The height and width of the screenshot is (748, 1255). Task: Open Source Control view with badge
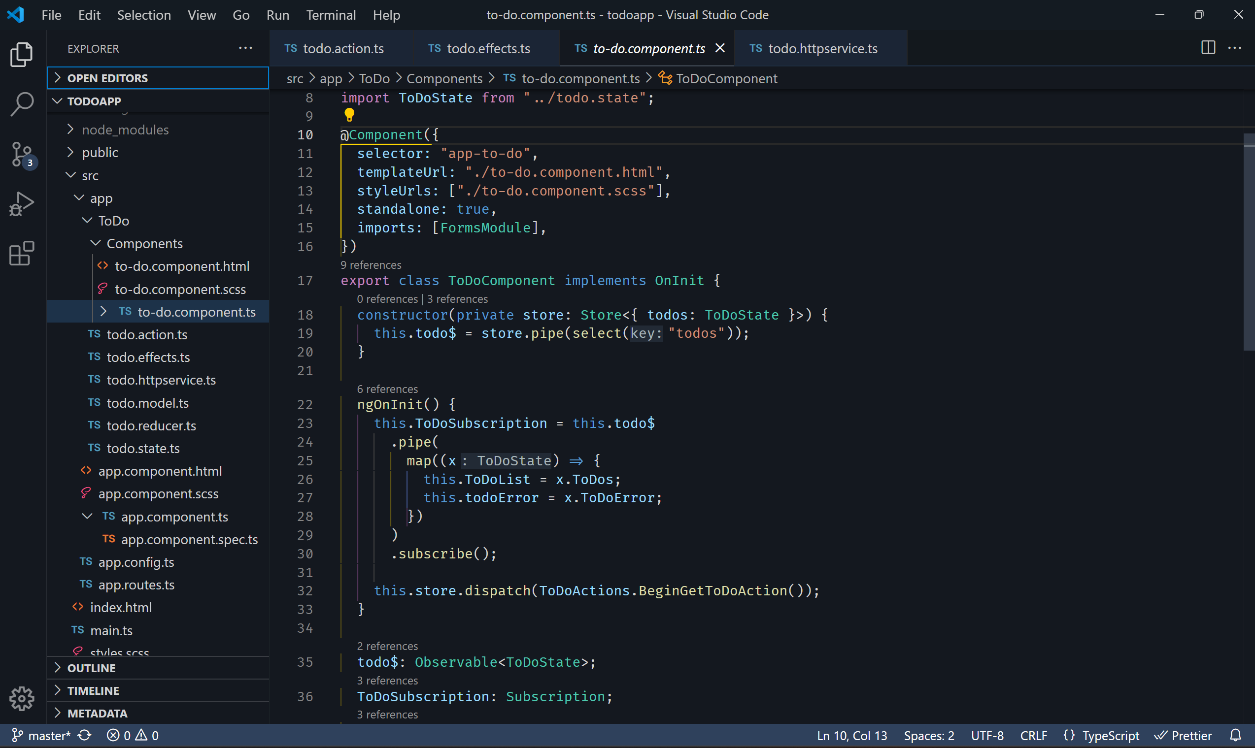[x=22, y=154]
